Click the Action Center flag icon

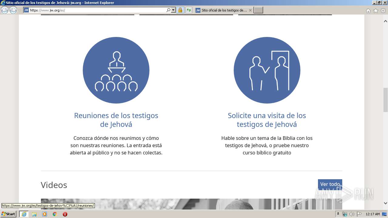coord(359,214)
